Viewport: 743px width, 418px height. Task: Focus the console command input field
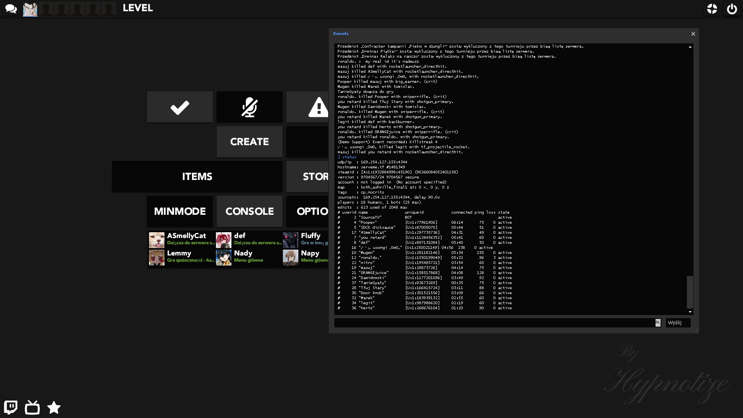[494, 322]
